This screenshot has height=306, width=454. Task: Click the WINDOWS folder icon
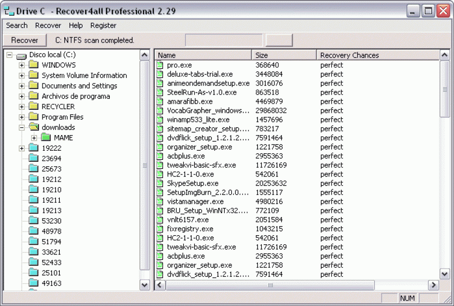click(x=33, y=65)
